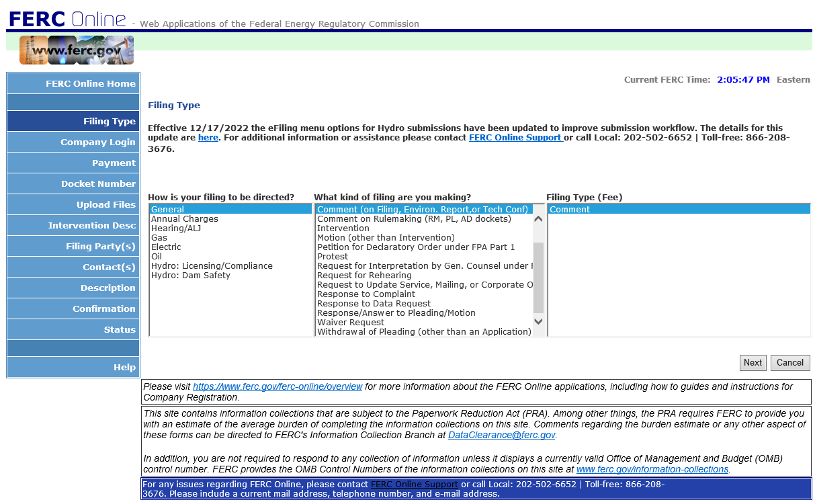Open Status sidebar item

tap(73, 329)
